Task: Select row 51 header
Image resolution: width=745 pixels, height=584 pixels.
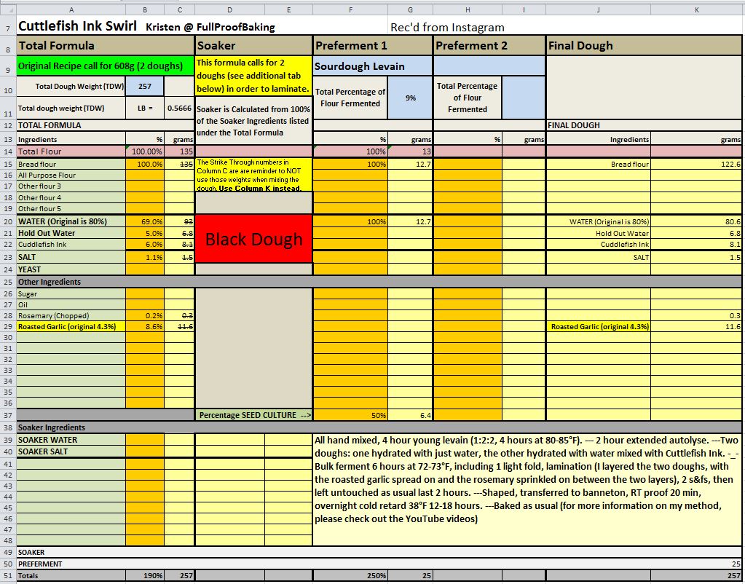Action: (x=7, y=575)
